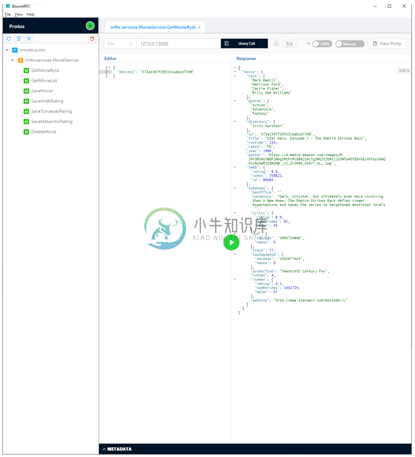Viewport: 415px width, 457px height.
Task: Maximize the BloomRPC window
Action: point(389,6)
